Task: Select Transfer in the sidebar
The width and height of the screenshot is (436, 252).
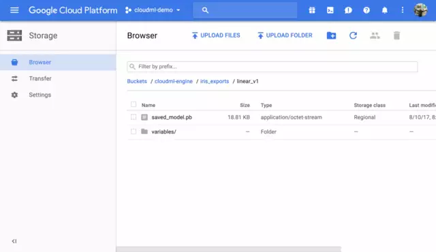Action: (58, 78)
